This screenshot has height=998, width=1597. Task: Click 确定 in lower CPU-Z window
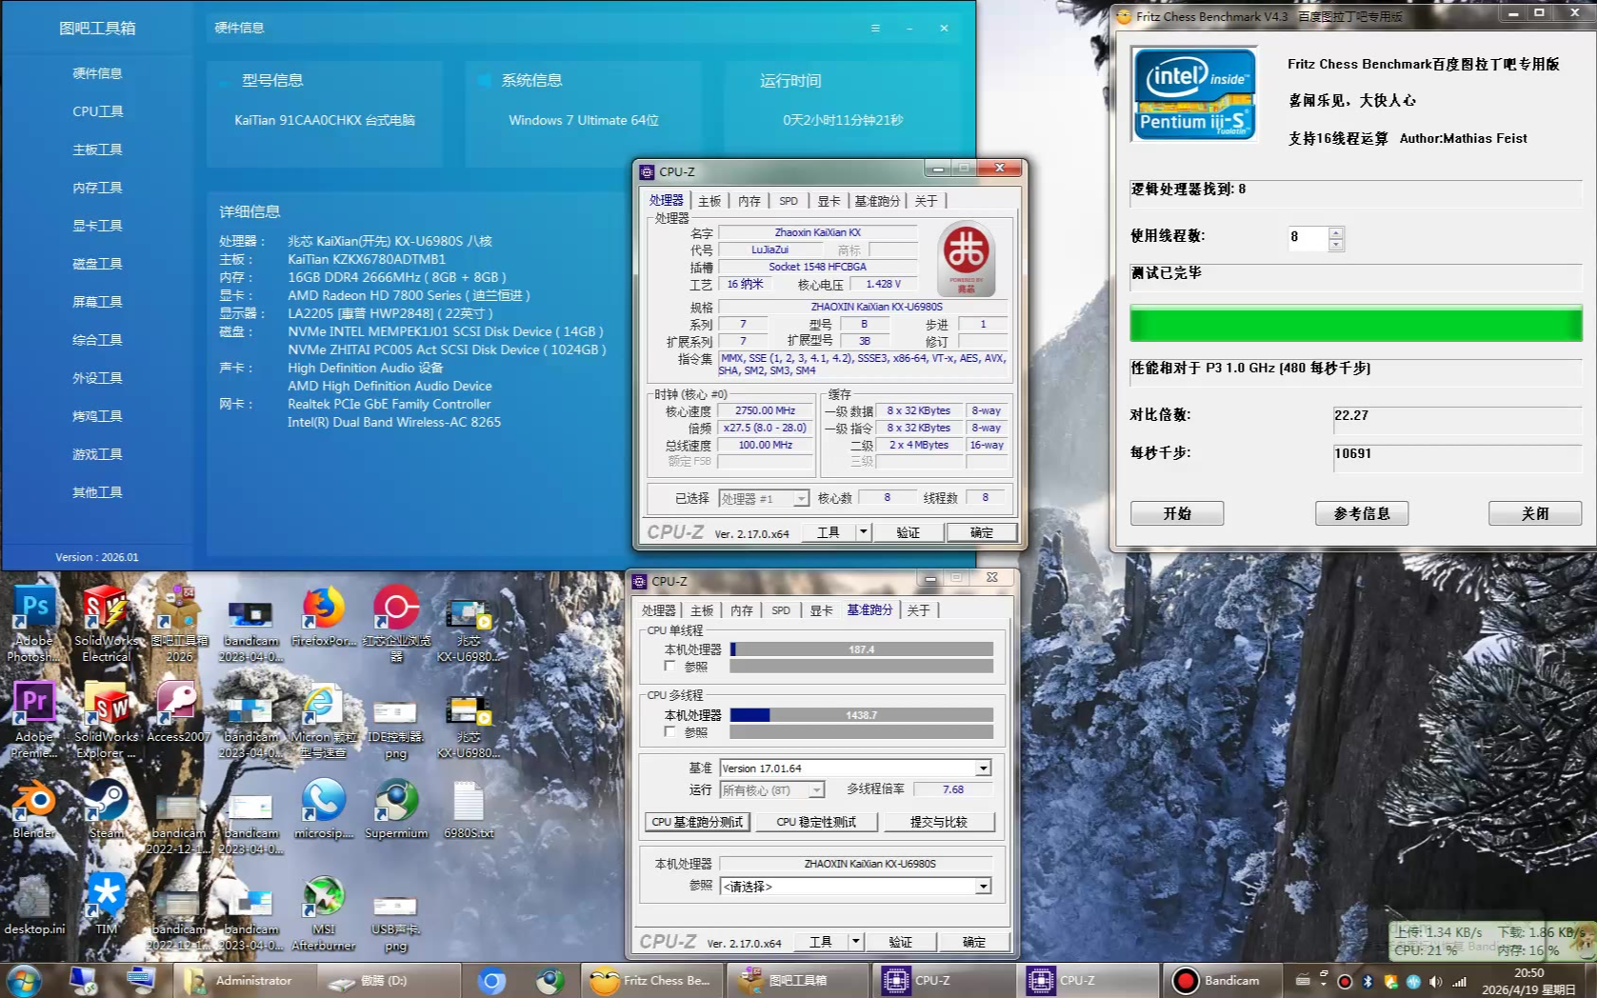click(974, 942)
